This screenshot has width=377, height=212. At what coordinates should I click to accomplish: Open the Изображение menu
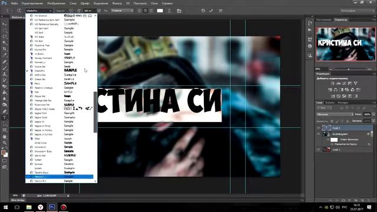click(57, 4)
